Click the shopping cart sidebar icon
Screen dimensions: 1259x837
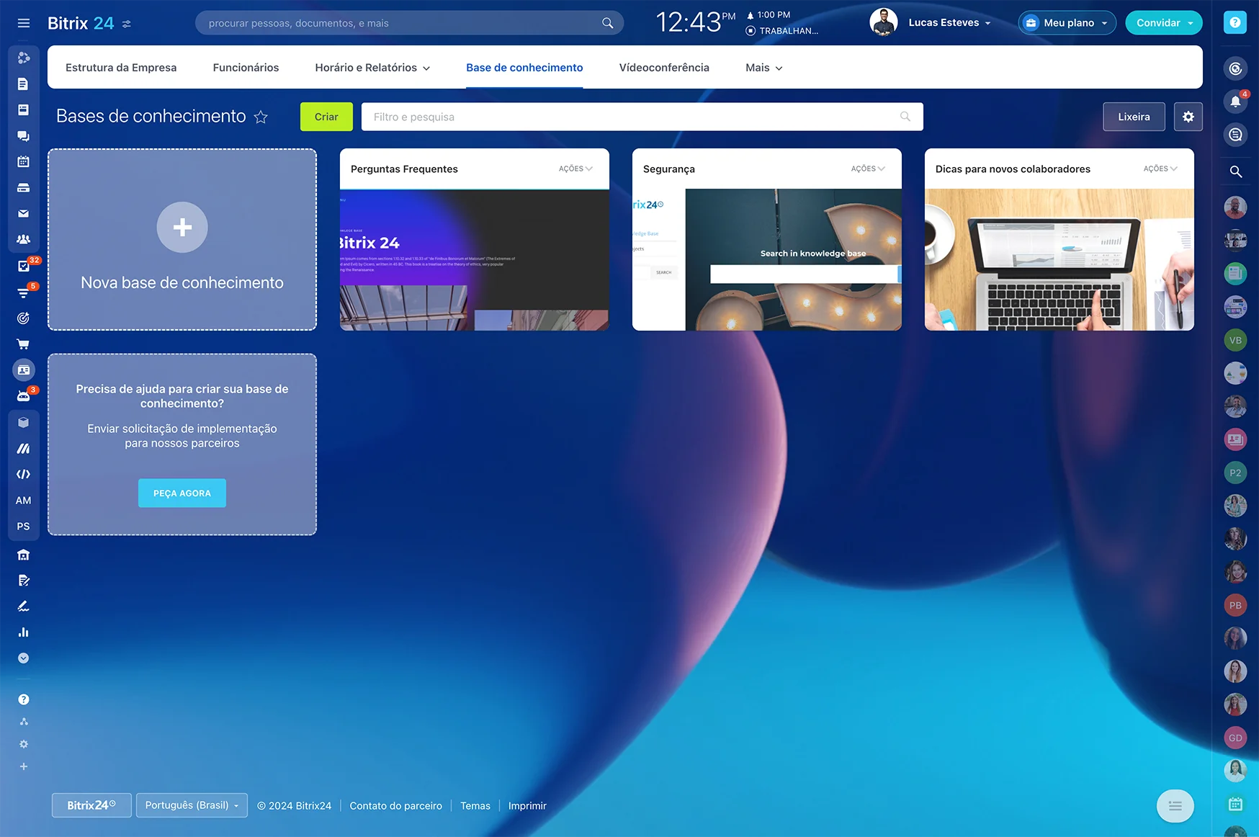click(x=24, y=344)
